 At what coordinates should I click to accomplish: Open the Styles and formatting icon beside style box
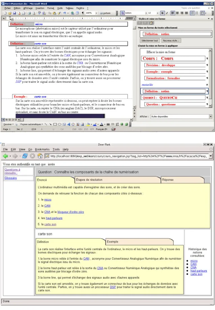click(x=123, y=13)
